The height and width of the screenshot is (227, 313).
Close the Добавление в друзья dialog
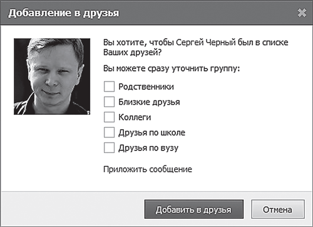(x=302, y=13)
